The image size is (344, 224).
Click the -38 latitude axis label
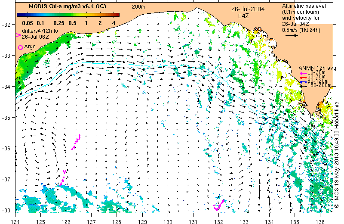pyautogui.click(x=6, y=210)
